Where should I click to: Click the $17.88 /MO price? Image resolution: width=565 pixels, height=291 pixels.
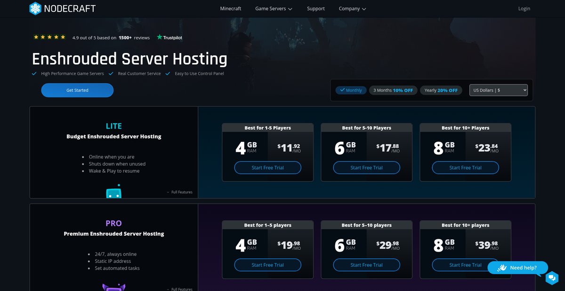pyautogui.click(x=388, y=148)
